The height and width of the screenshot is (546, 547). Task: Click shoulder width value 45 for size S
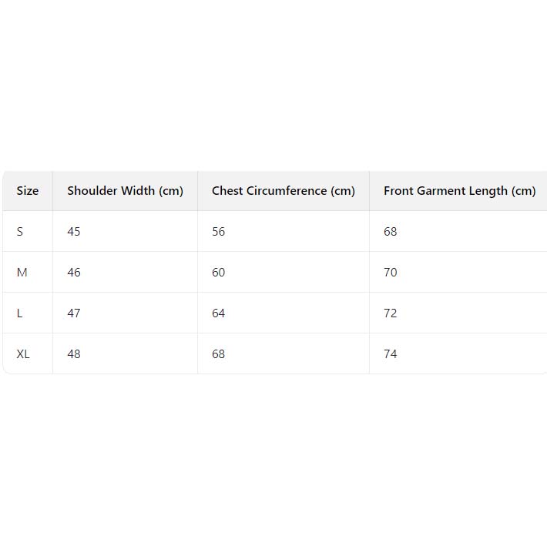point(74,232)
